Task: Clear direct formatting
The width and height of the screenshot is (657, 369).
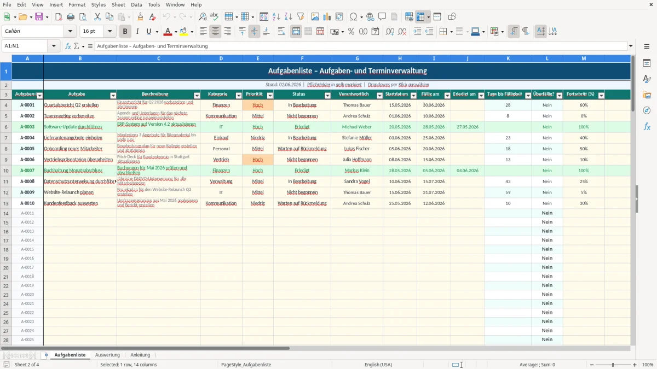Action: (x=152, y=17)
